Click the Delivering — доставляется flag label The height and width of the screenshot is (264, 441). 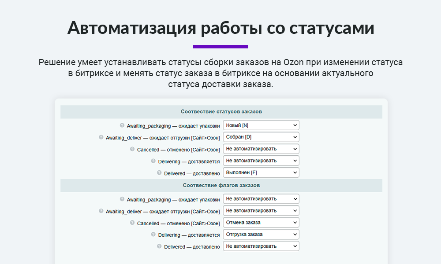pyautogui.click(x=188, y=234)
